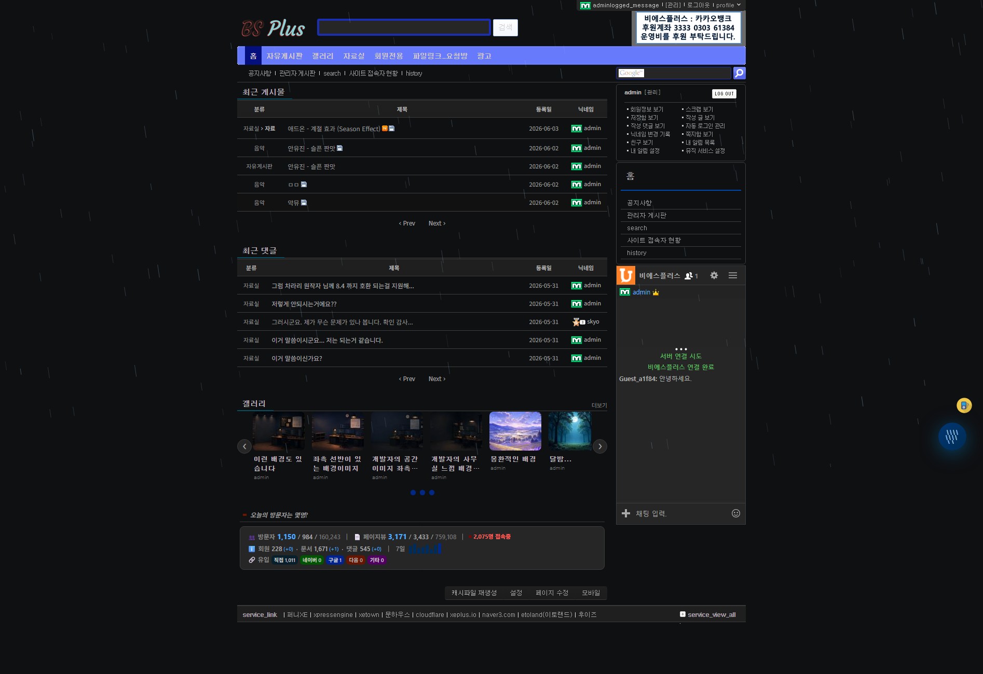Open the 몽환적인 배경 gallery thumbnail
983x674 pixels.
pos(515,431)
